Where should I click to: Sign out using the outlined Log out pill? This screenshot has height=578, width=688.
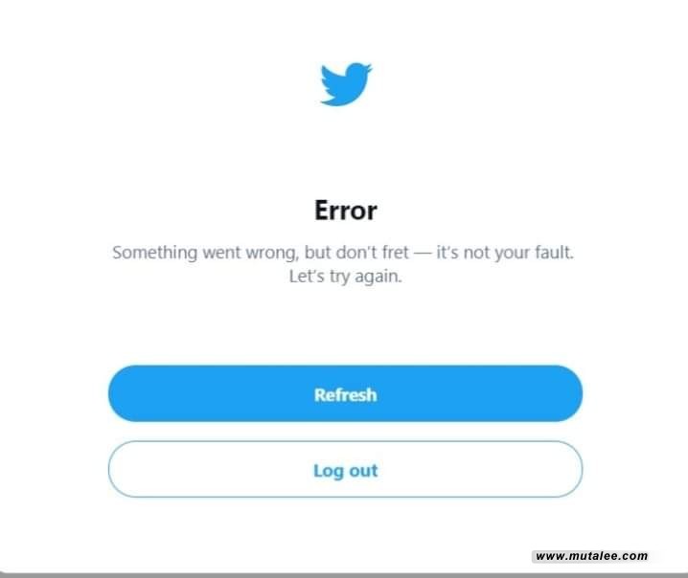pyautogui.click(x=345, y=469)
